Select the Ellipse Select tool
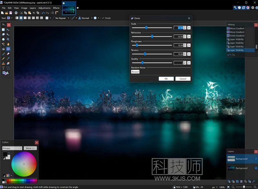This screenshot has width=258, height=189. (3, 39)
